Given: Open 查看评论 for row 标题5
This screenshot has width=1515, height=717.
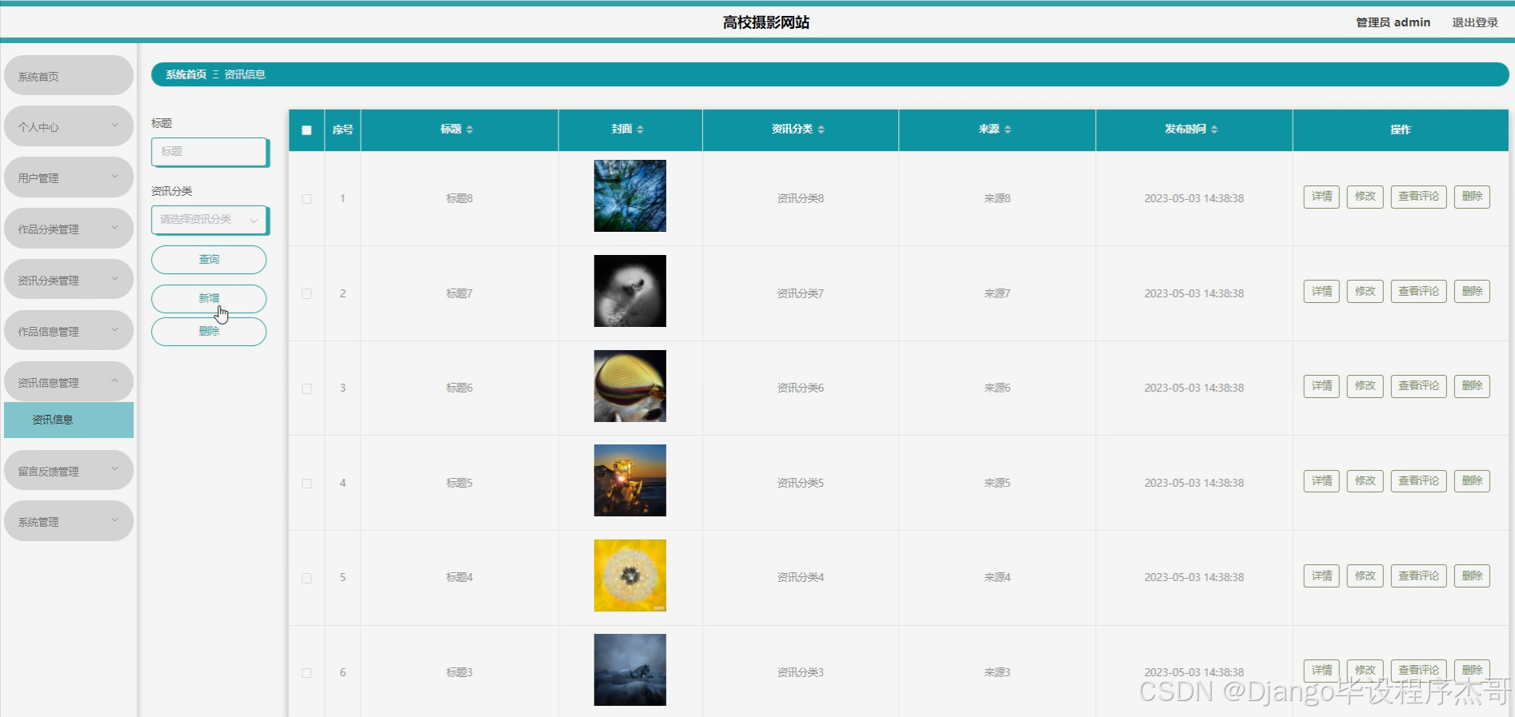Looking at the screenshot, I should pos(1418,481).
